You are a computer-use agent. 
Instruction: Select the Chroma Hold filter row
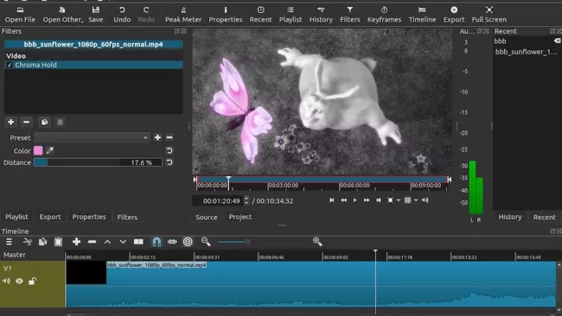pyautogui.click(x=93, y=65)
